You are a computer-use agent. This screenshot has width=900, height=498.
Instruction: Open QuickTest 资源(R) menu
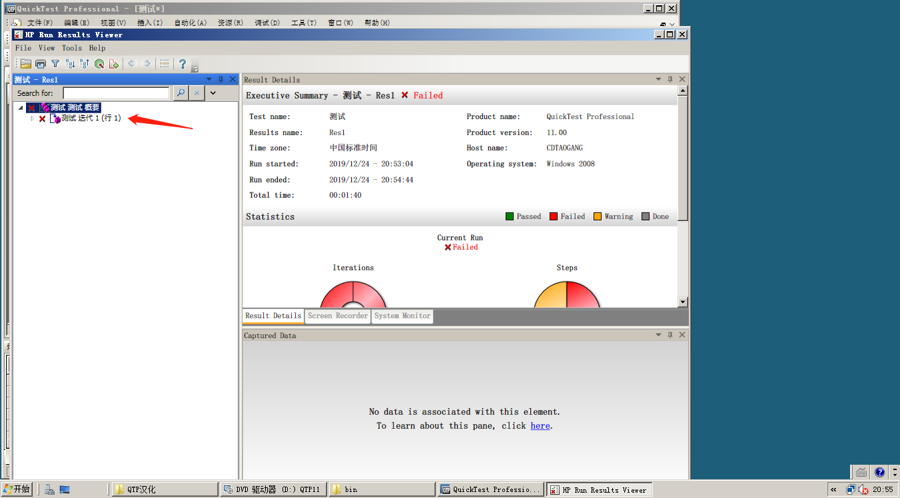pyautogui.click(x=230, y=23)
